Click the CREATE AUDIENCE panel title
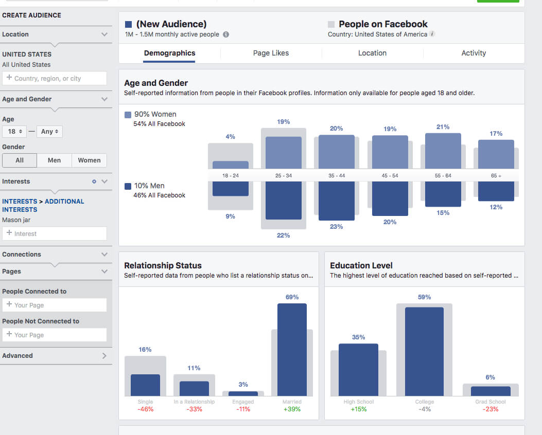The image size is (542, 435). click(x=31, y=15)
